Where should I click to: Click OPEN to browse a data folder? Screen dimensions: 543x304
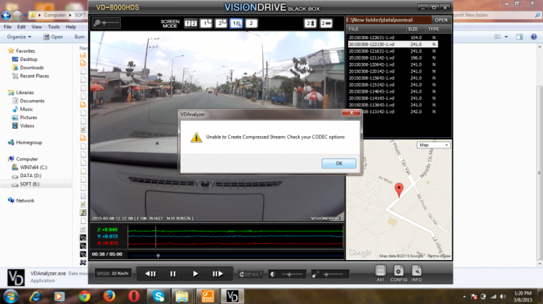pyautogui.click(x=441, y=20)
